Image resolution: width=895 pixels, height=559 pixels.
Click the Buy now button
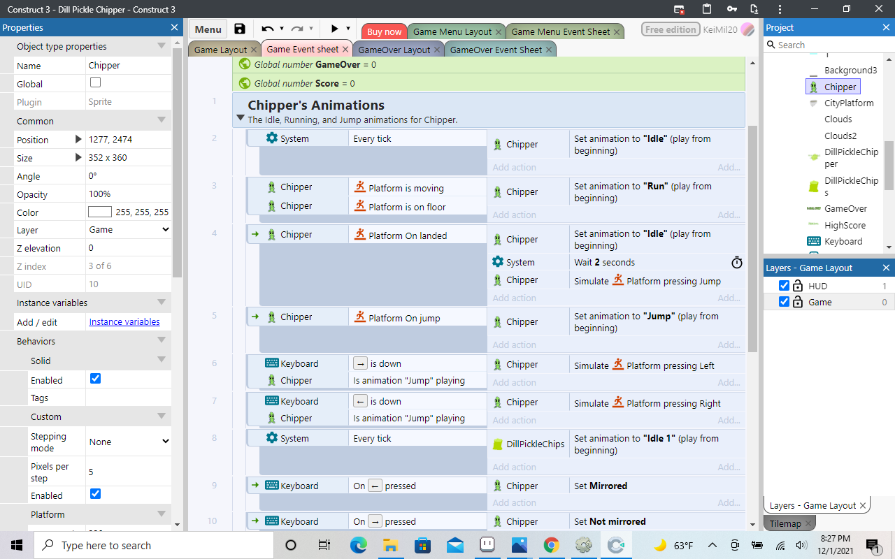pos(384,31)
